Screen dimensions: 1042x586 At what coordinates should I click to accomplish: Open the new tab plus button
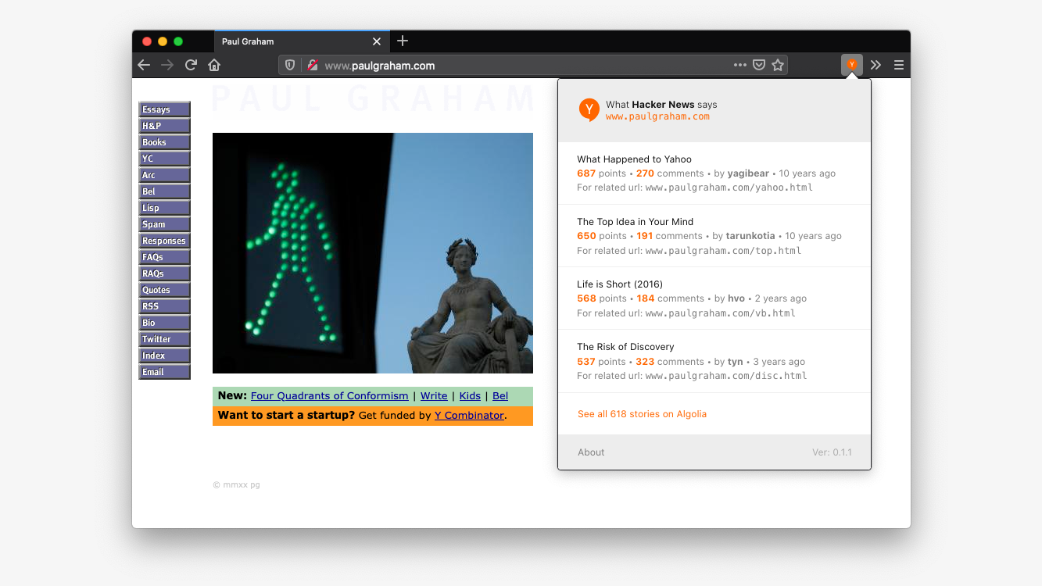point(403,41)
